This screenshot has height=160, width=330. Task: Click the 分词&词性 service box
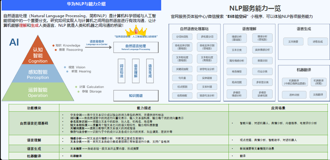pos(182,37)
